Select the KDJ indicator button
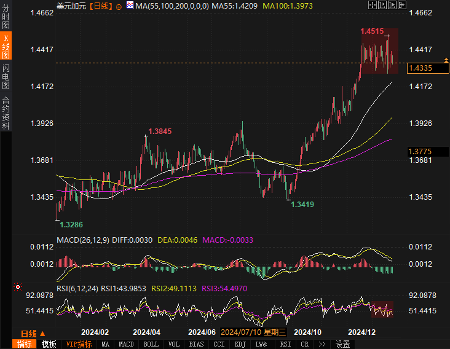450x349 pixels. [240, 344]
